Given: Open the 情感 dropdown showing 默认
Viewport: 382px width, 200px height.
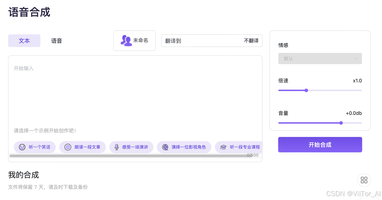Looking at the screenshot, I should click(x=320, y=59).
